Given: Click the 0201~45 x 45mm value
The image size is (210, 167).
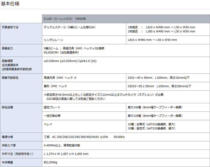Looking at the screenshot, I should click(159, 78).
